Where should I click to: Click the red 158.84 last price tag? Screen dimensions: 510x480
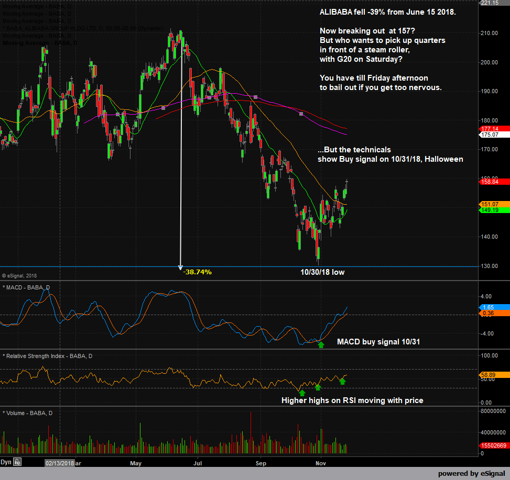[x=494, y=182]
